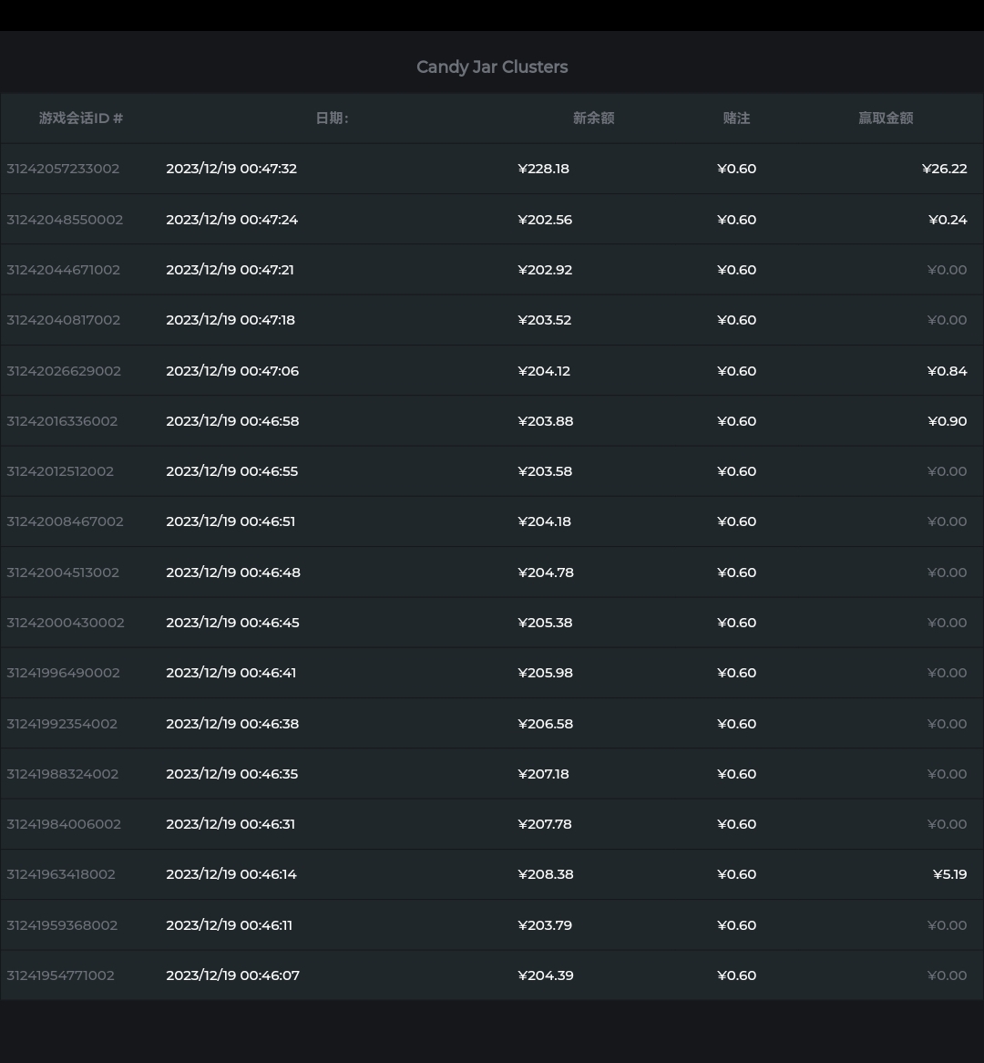The image size is (984, 1063).
Task: Select session ID 31242044671002
Action: coord(64,270)
